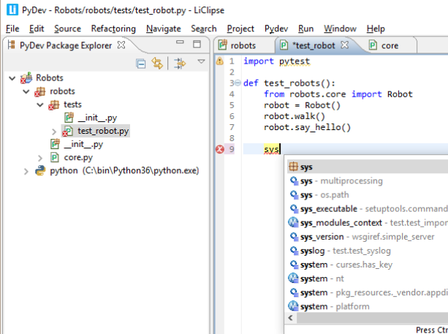Click the Robots project icon

pyautogui.click(x=26, y=77)
